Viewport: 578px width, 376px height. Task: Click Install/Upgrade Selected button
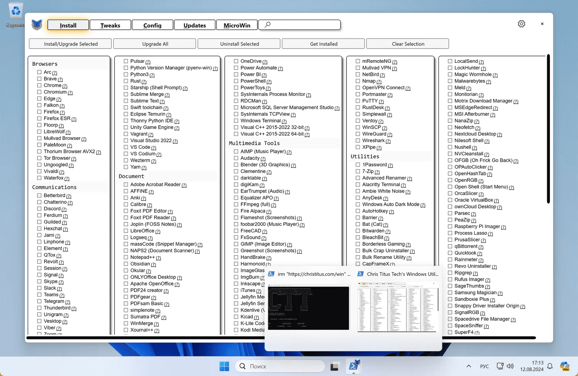[x=71, y=44]
